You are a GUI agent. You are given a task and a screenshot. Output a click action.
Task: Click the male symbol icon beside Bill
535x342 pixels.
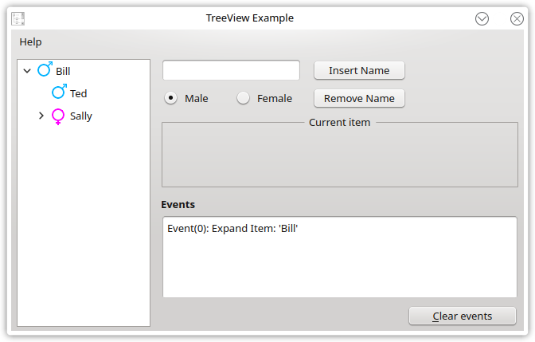click(45, 69)
